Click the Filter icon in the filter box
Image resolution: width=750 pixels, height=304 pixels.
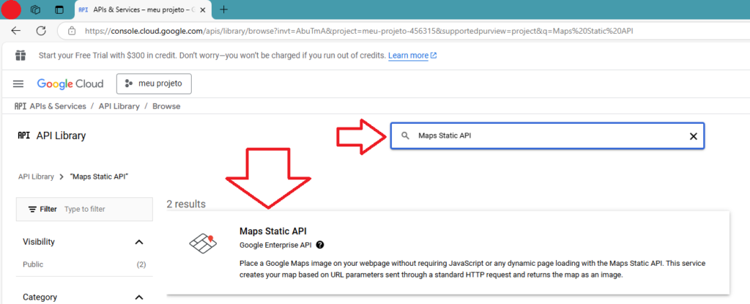(x=32, y=210)
